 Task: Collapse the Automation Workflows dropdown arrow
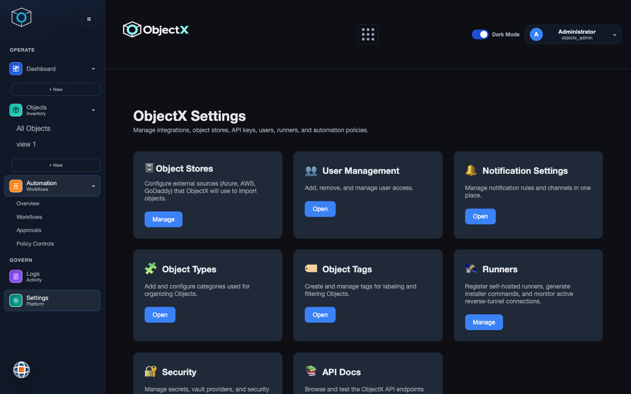93,186
